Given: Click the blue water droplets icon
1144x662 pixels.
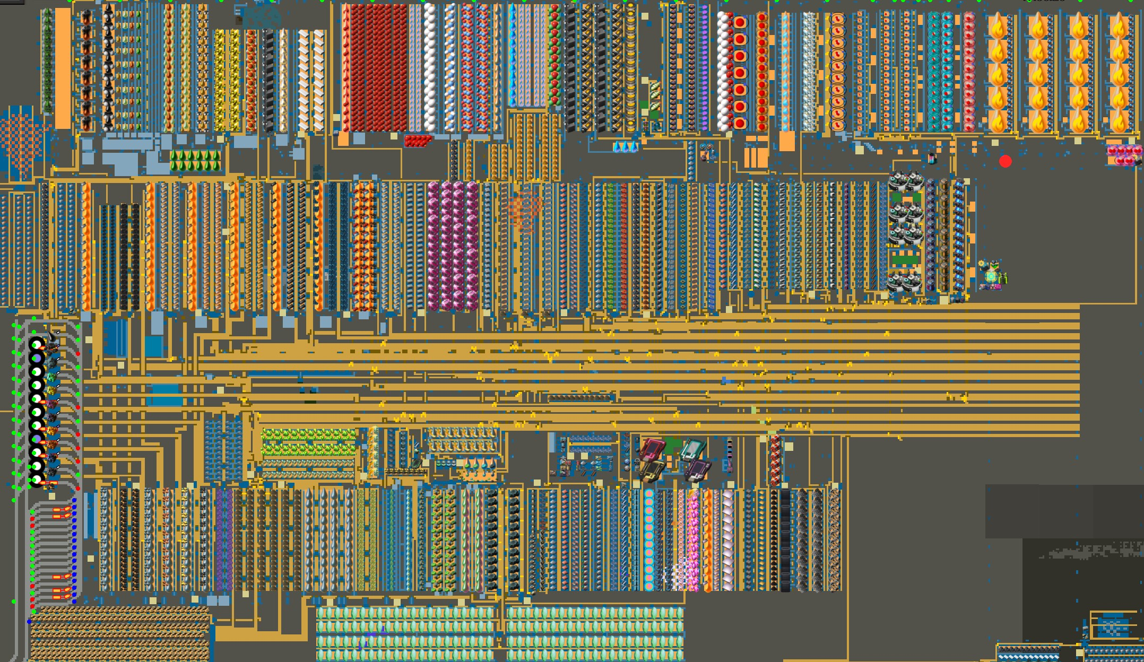Looking at the screenshot, I should pyautogui.click(x=625, y=146).
